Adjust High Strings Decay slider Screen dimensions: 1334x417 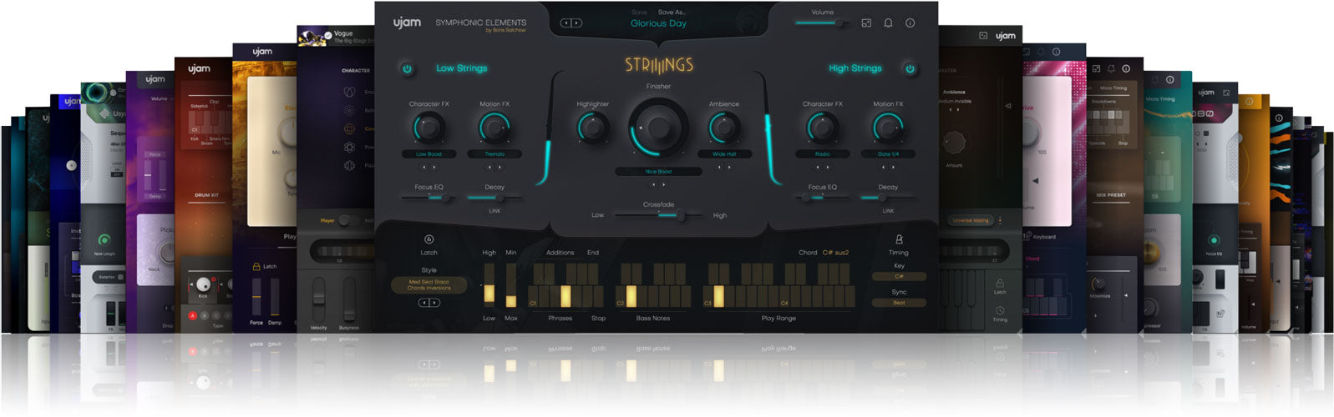pyautogui.click(x=888, y=198)
